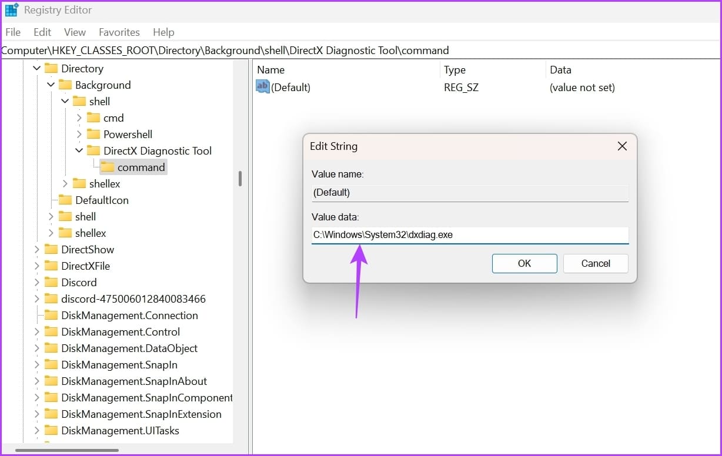Open the Help menu
This screenshot has width=722, height=456.
(163, 32)
